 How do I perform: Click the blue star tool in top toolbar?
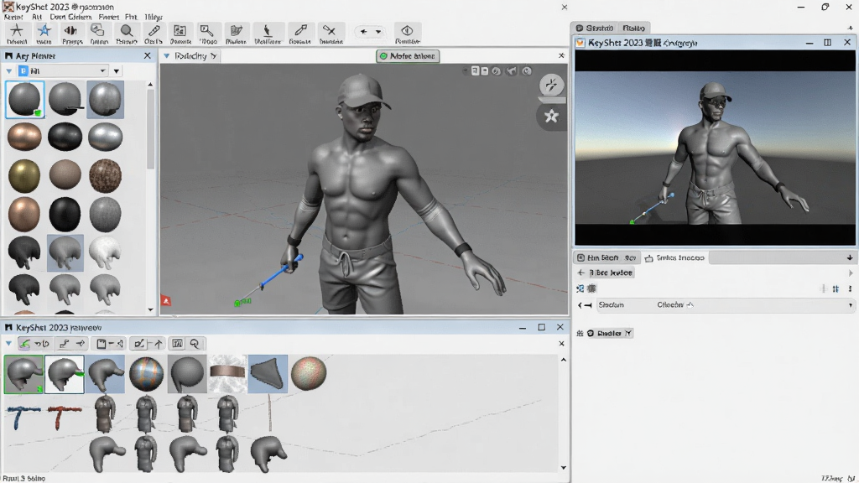tap(44, 34)
